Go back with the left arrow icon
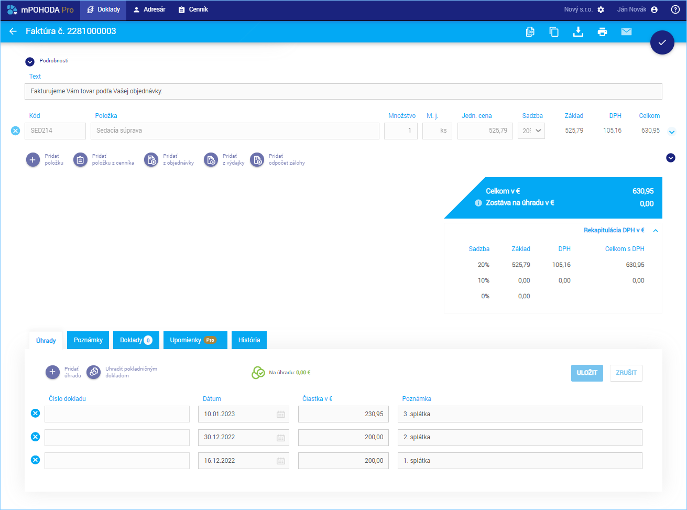 [x=13, y=31]
